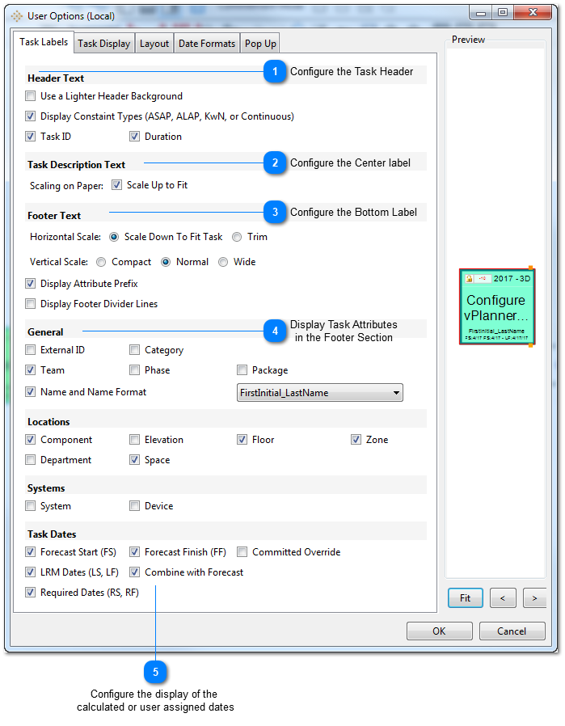Toggle Name and Name Format checkbox
This screenshot has height=726, width=565.
(31, 392)
